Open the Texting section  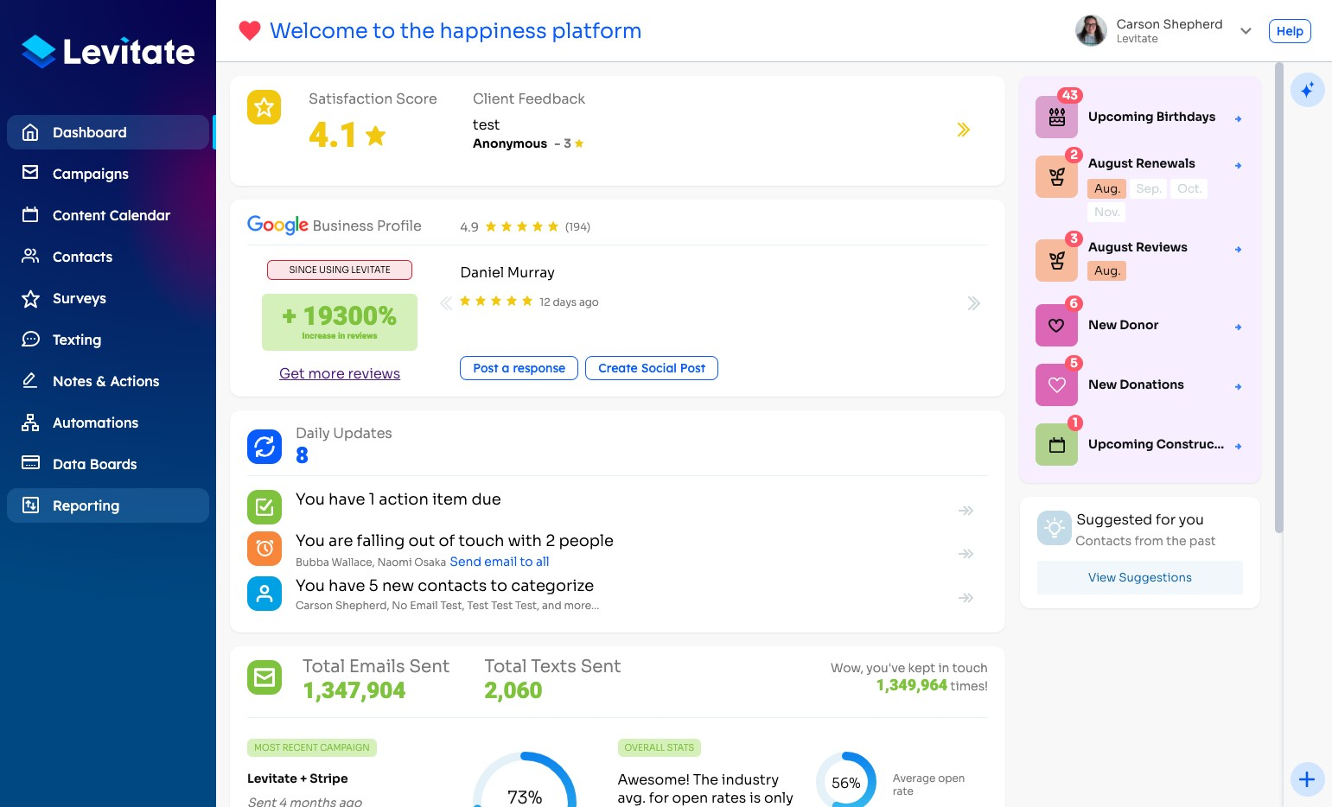coord(108,340)
